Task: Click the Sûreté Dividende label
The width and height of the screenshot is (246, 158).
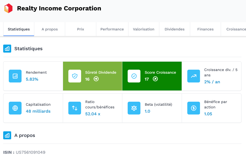Action: coord(101,72)
